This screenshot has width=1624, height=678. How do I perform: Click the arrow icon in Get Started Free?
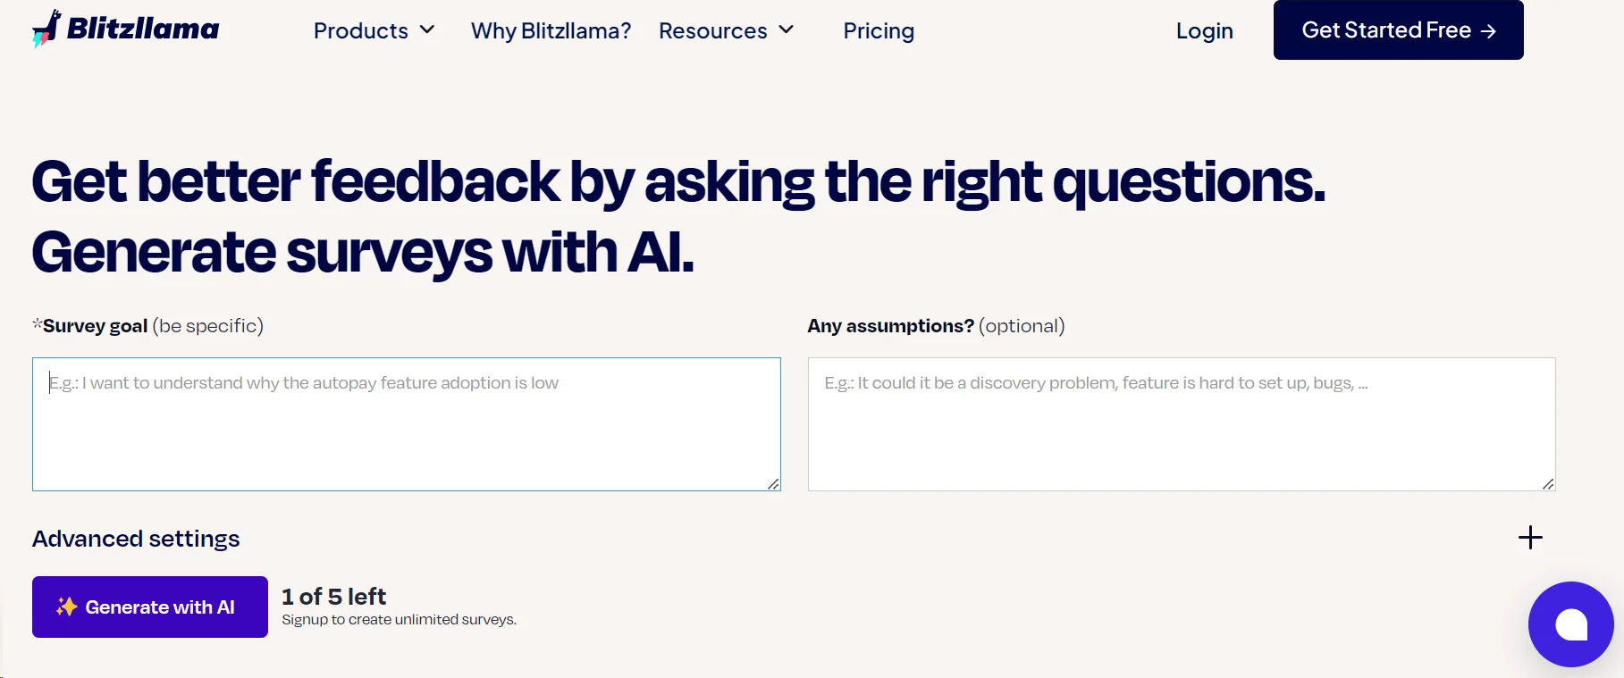[x=1490, y=30]
